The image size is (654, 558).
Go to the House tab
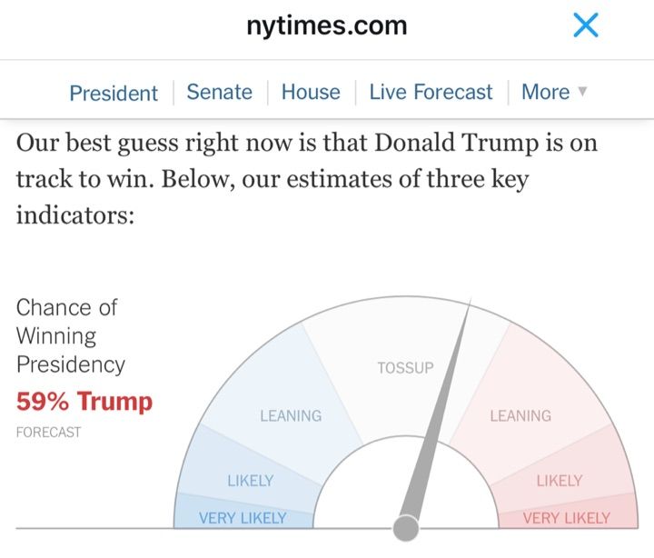[311, 92]
